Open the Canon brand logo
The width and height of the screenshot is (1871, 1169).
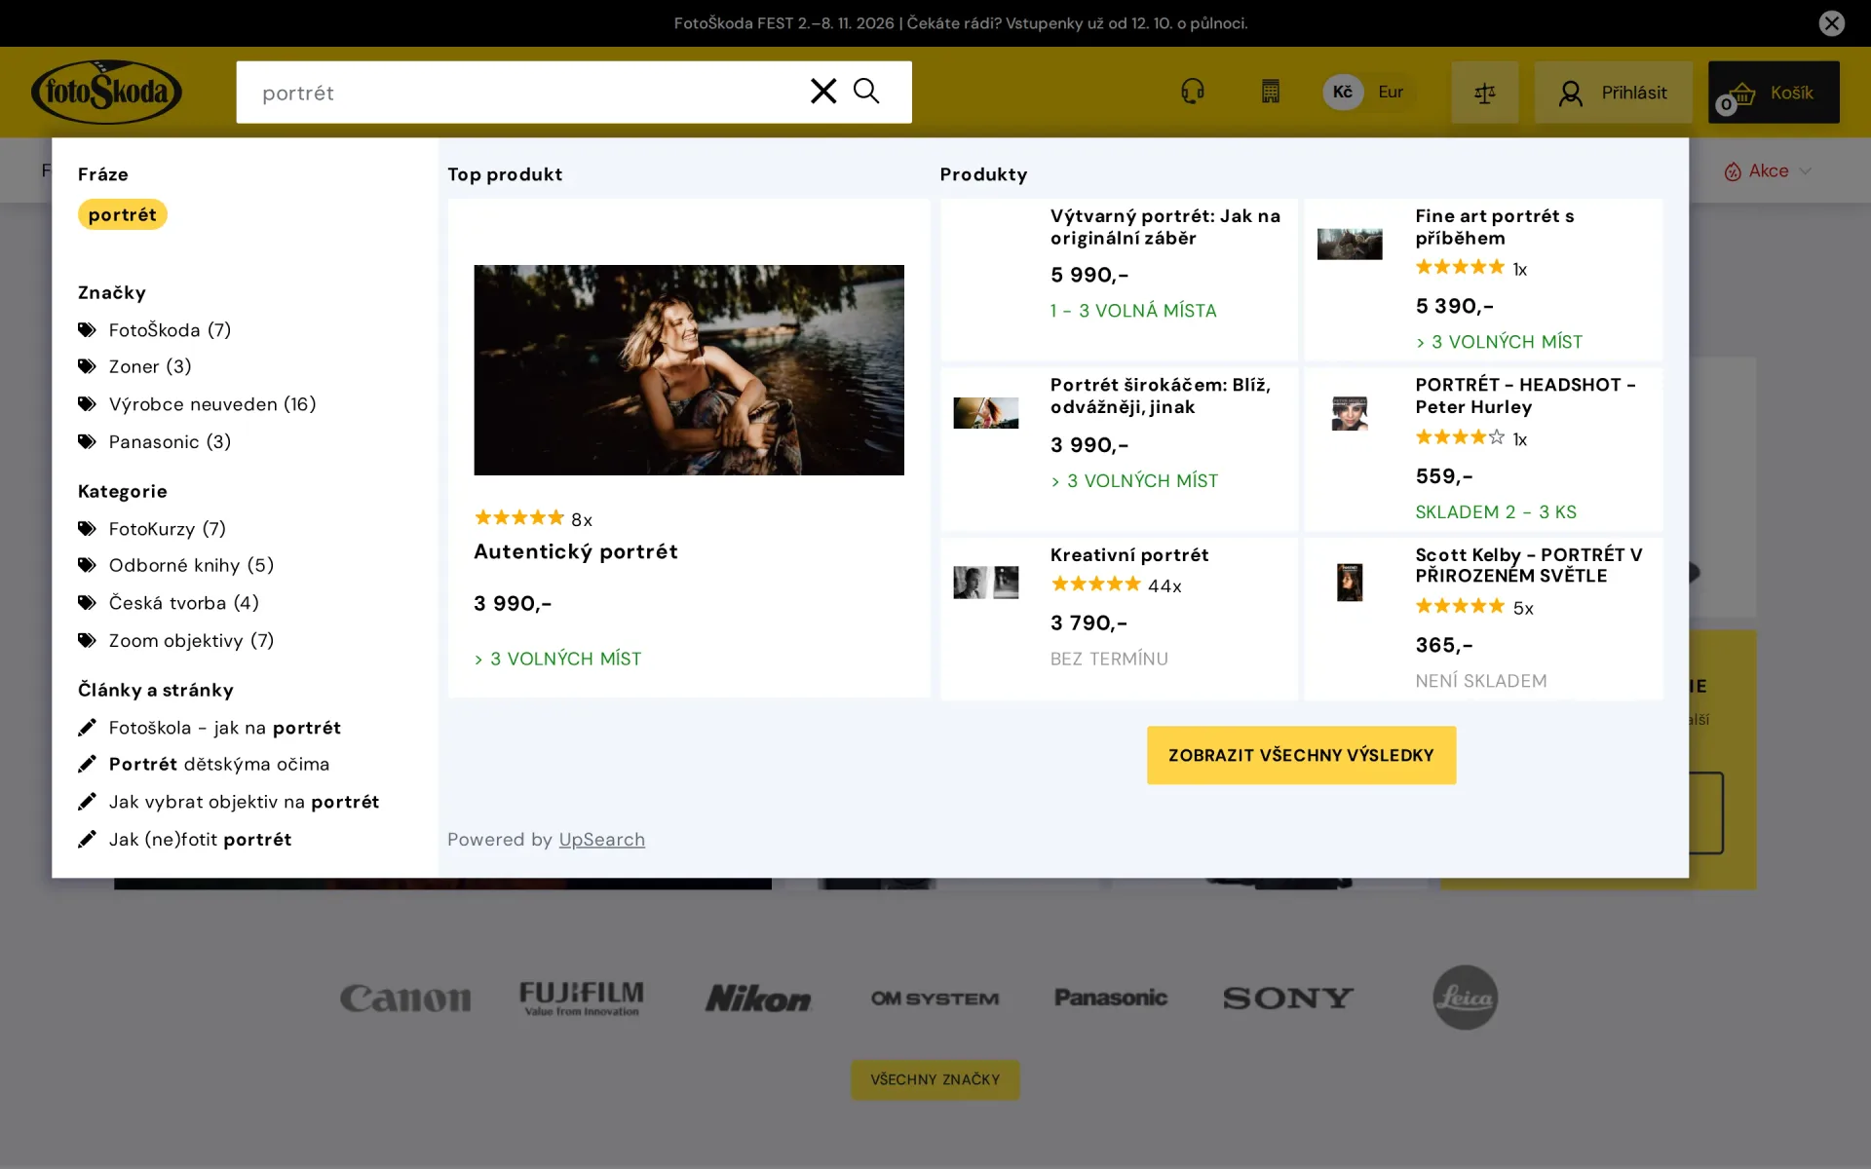[405, 999]
